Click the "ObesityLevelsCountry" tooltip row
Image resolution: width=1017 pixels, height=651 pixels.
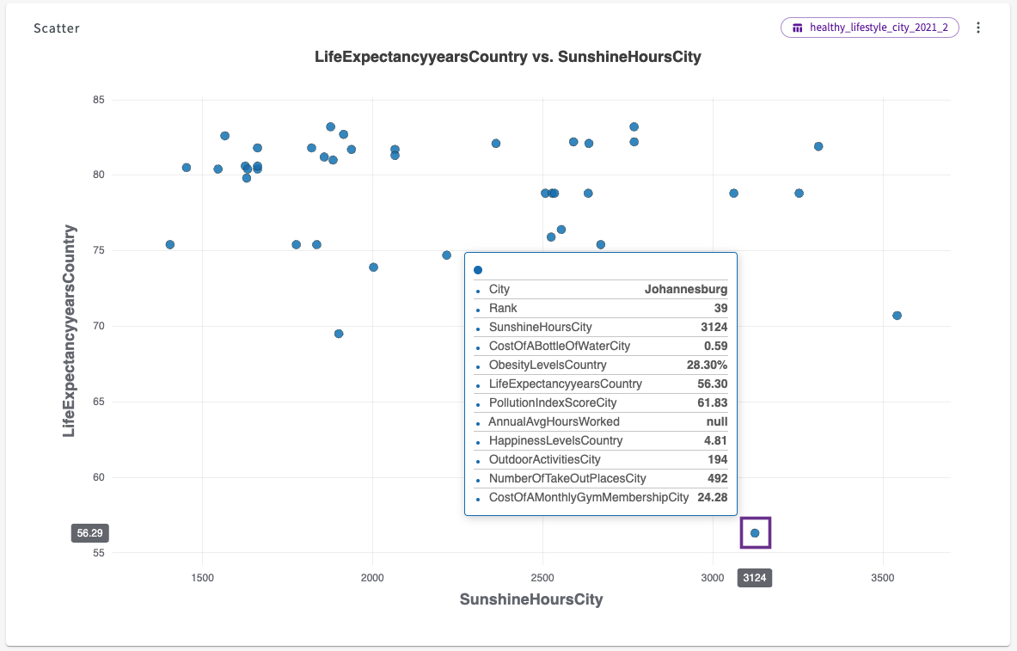coord(601,365)
